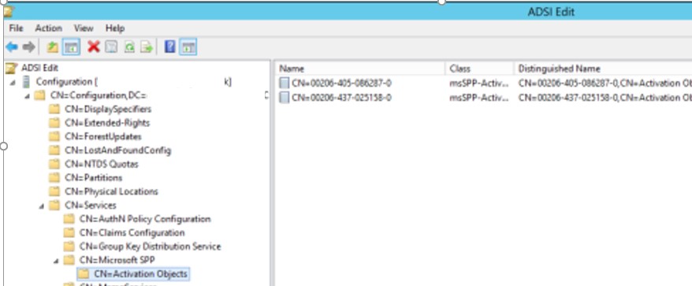The image size is (692, 286).
Task: Click object icon of CN=00206-405-086287-0
Action: (x=285, y=83)
